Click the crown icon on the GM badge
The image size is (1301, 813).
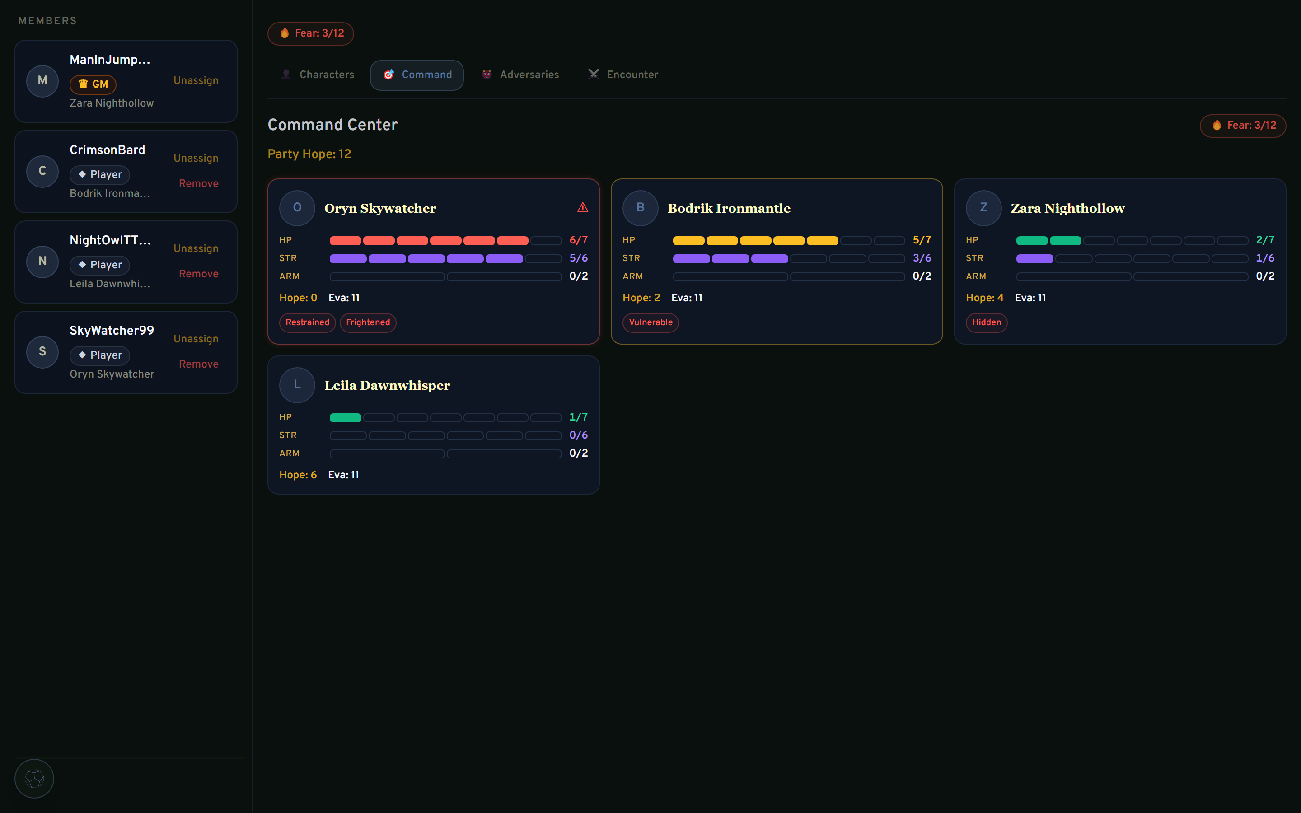[x=83, y=84]
